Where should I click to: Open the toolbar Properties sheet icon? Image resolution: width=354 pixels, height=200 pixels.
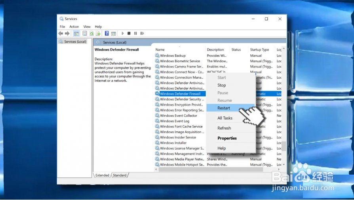tap(85, 33)
